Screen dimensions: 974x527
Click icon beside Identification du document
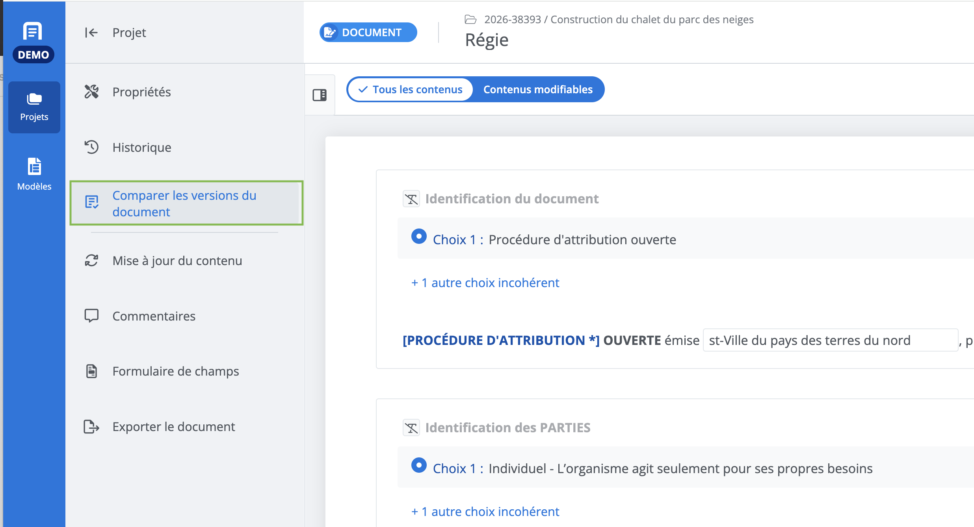[x=411, y=199]
